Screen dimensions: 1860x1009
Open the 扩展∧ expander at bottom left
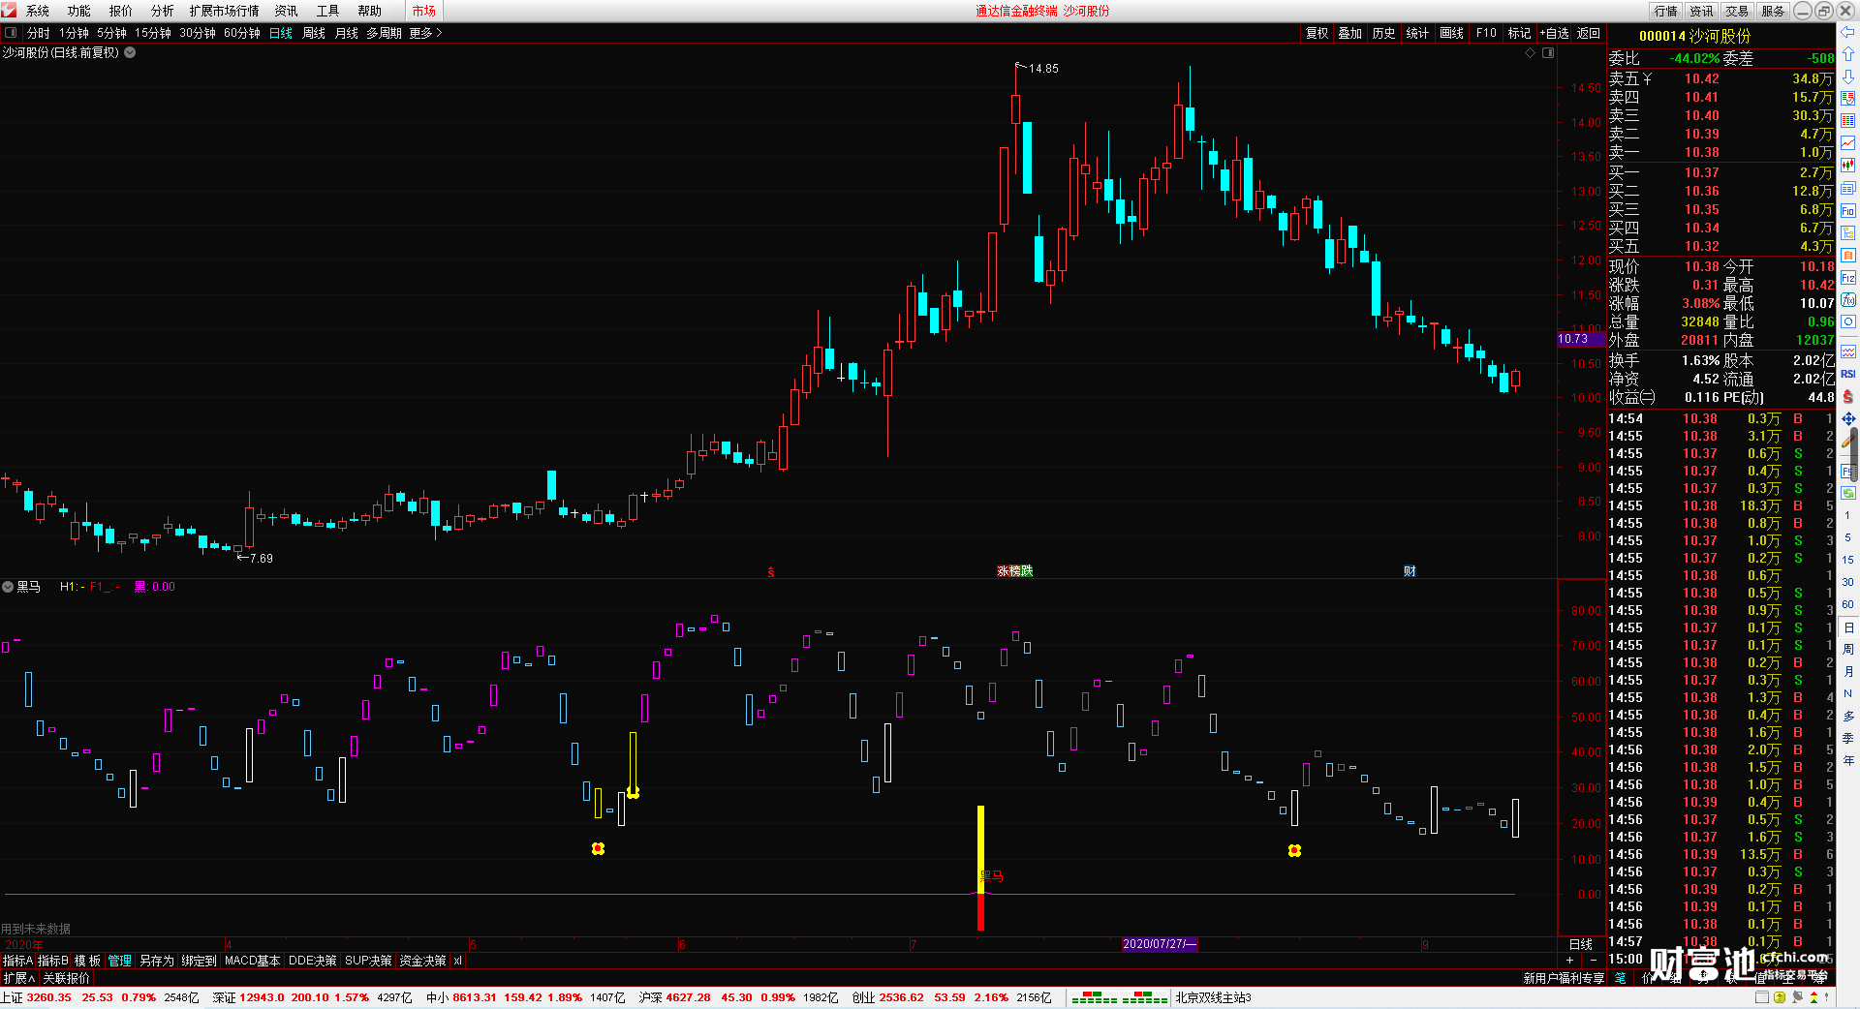click(19, 978)
